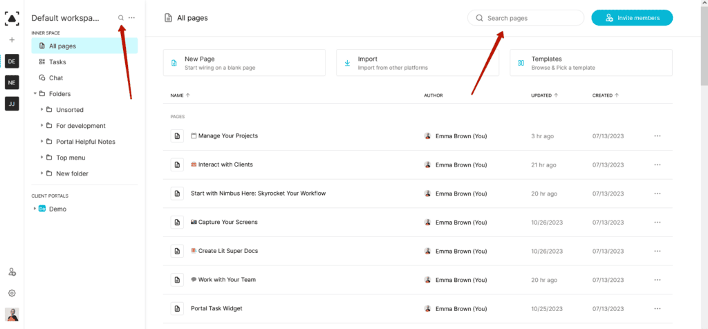
Task: Open more options for Manage Your Projects
Action: 657,136
